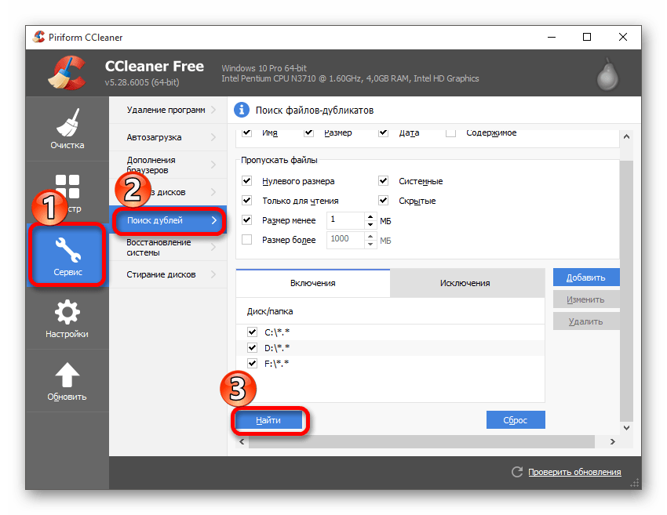The width and height of the screenshot is (667, 515).
Task: Click the blue info icon beside title
Action: tap(242, 110)
